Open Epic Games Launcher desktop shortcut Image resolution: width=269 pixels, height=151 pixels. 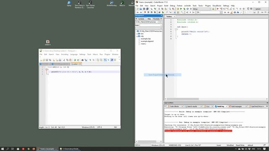click(x=90, y=5)
